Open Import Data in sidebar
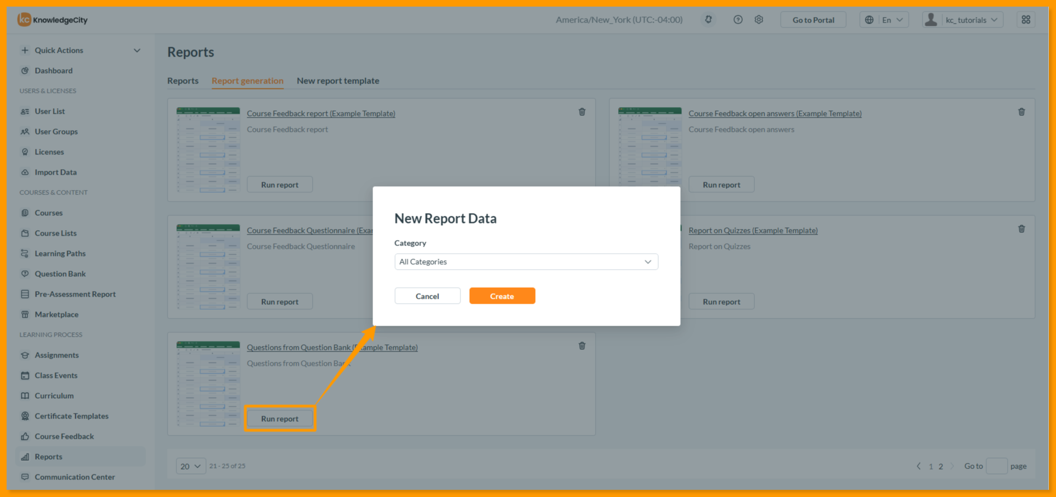The image size is (1056, 497). click(x=55, y=172)
